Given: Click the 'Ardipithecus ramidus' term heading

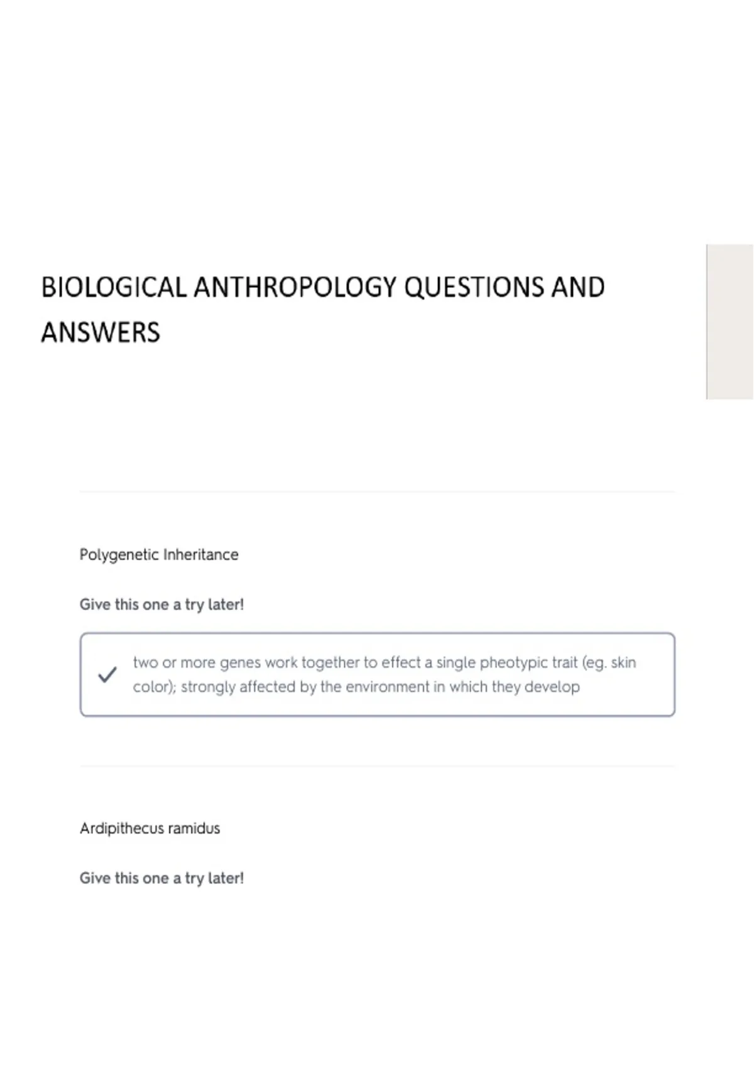Looking at the screenshot, I should 150,828.
